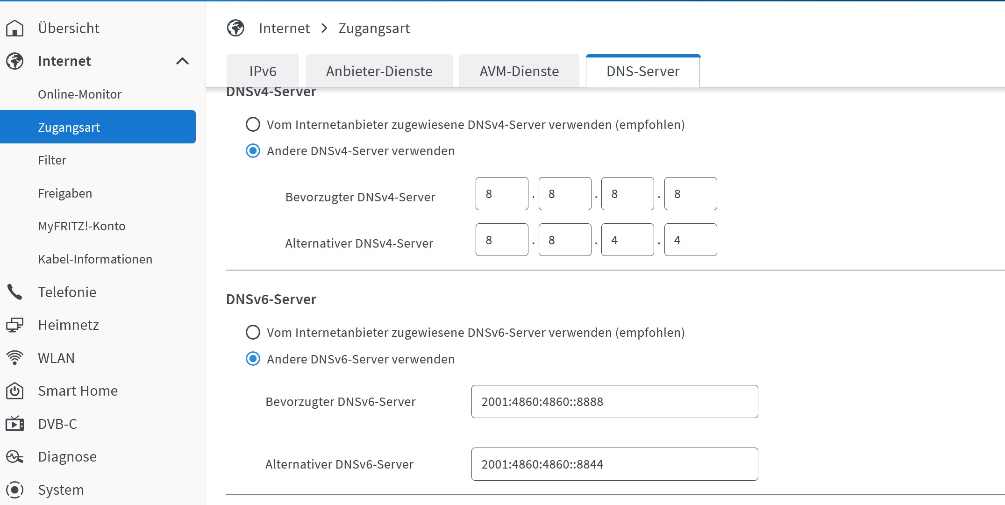Open the Diagnose stethoscope icon
This screenshot has height=505, width=1005.
14,456
